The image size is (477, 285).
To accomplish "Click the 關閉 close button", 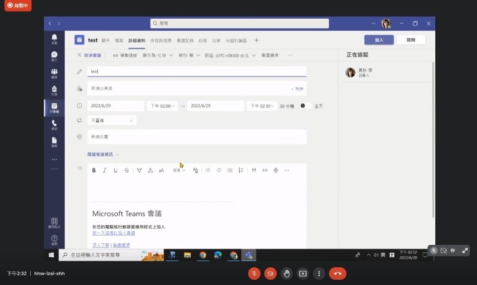I will pos(411,40).
